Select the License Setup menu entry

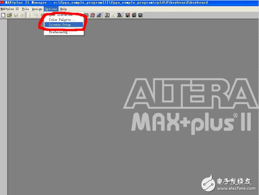(x=62, y=25)
